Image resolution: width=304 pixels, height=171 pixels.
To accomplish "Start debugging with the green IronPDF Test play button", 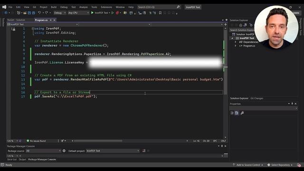I will (x=93, y=13).
